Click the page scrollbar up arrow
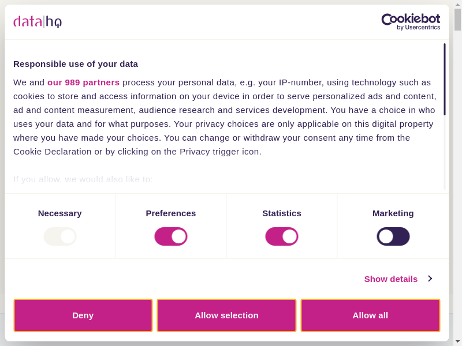The height and width of the screenshot is (346, 462). tap(457, 5)
